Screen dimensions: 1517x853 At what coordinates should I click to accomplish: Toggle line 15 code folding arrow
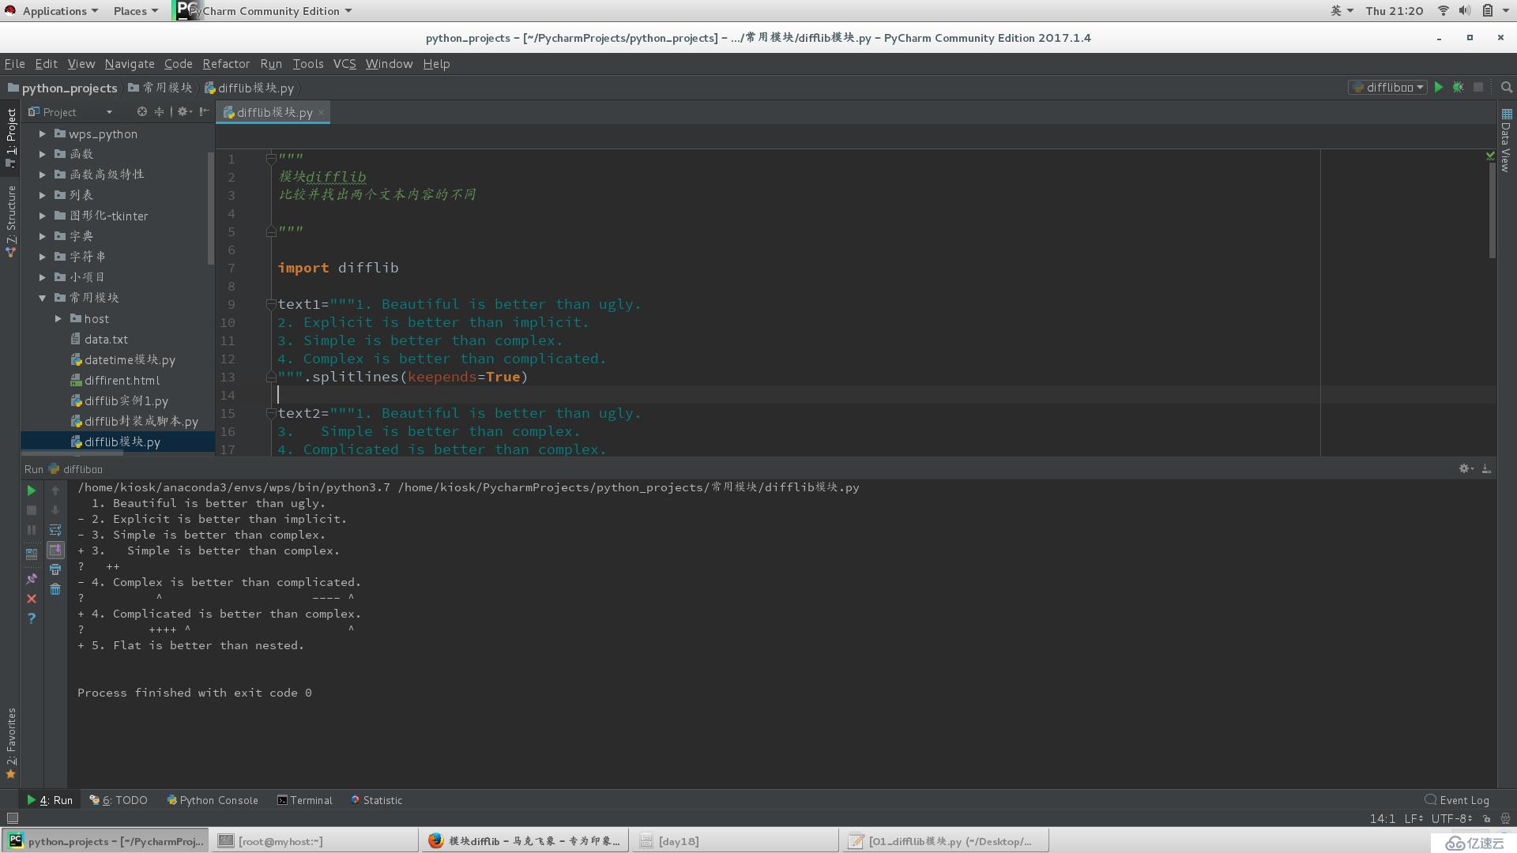click(269, 412)
